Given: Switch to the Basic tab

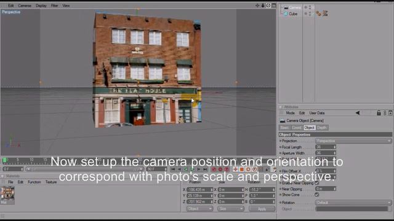Looking at the screenshot, I should coord(284,128).
